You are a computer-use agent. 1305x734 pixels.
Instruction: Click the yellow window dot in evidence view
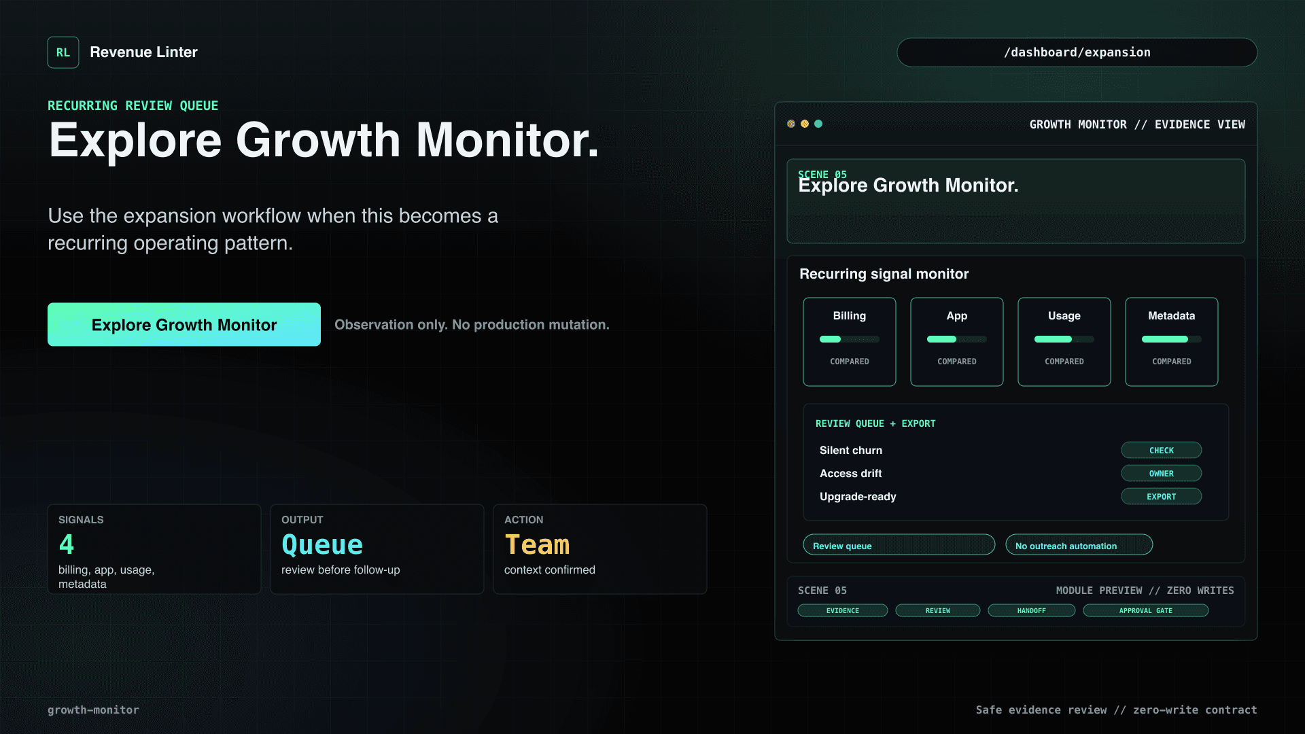tap(805, 124)
